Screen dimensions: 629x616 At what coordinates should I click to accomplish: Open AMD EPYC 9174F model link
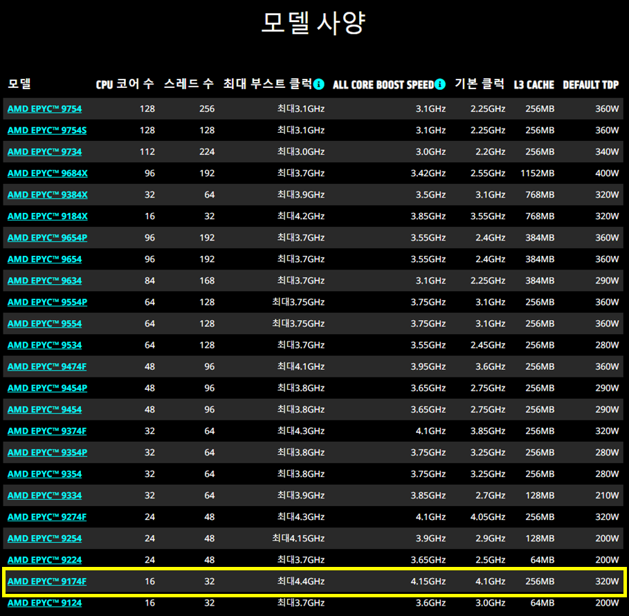pyautogui.click(x=47, y=581)
